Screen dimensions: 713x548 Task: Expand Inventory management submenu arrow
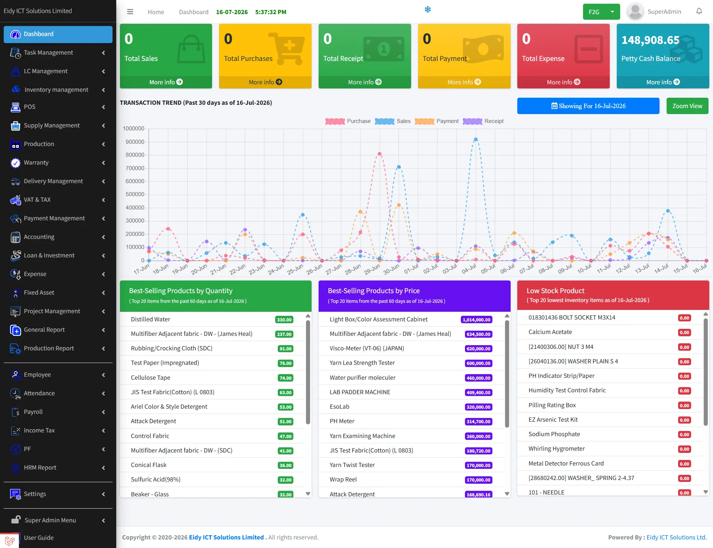[103, 90]
